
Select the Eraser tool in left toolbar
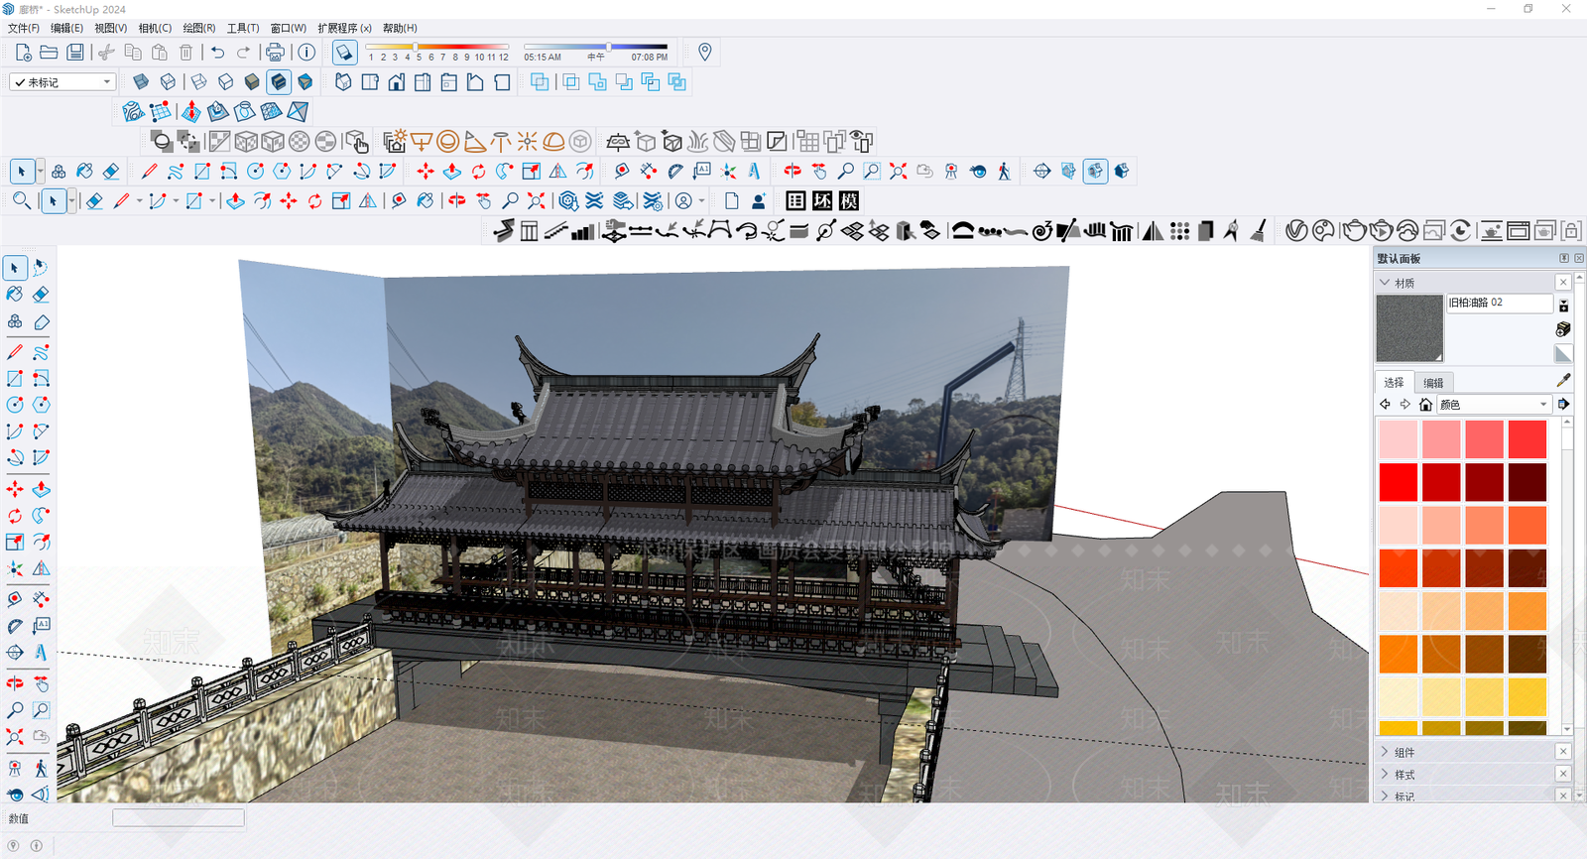(x=41, y=295)
